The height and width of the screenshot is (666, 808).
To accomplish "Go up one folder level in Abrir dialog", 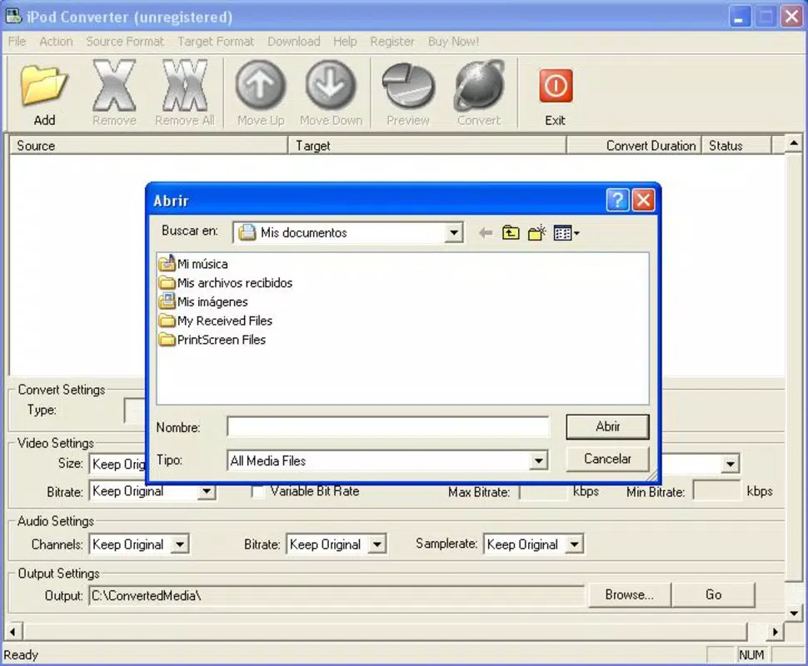I will tap(511, 233).
